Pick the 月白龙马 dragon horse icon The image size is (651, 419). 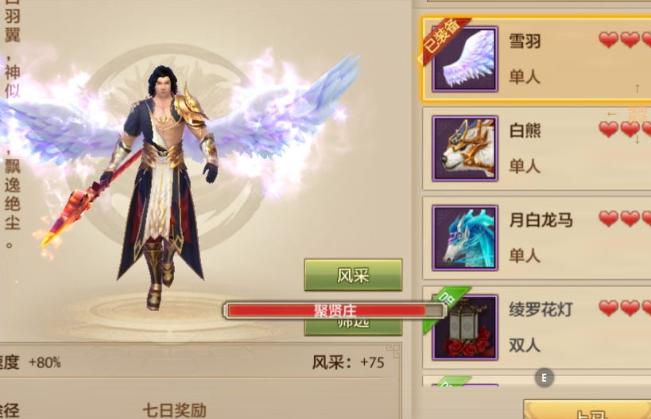click(x=464, y=238)
